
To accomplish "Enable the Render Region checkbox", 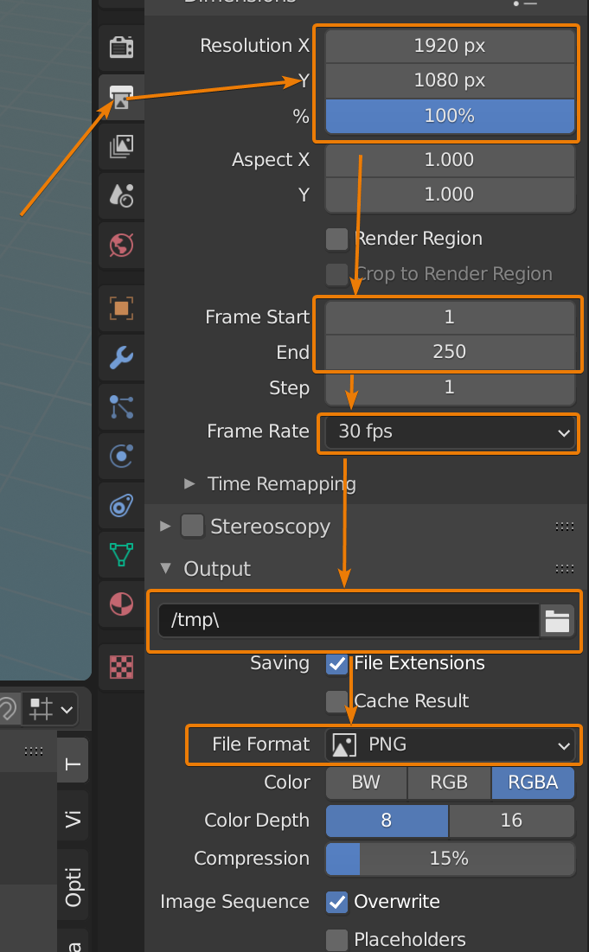I will click(x=336, y=239).
